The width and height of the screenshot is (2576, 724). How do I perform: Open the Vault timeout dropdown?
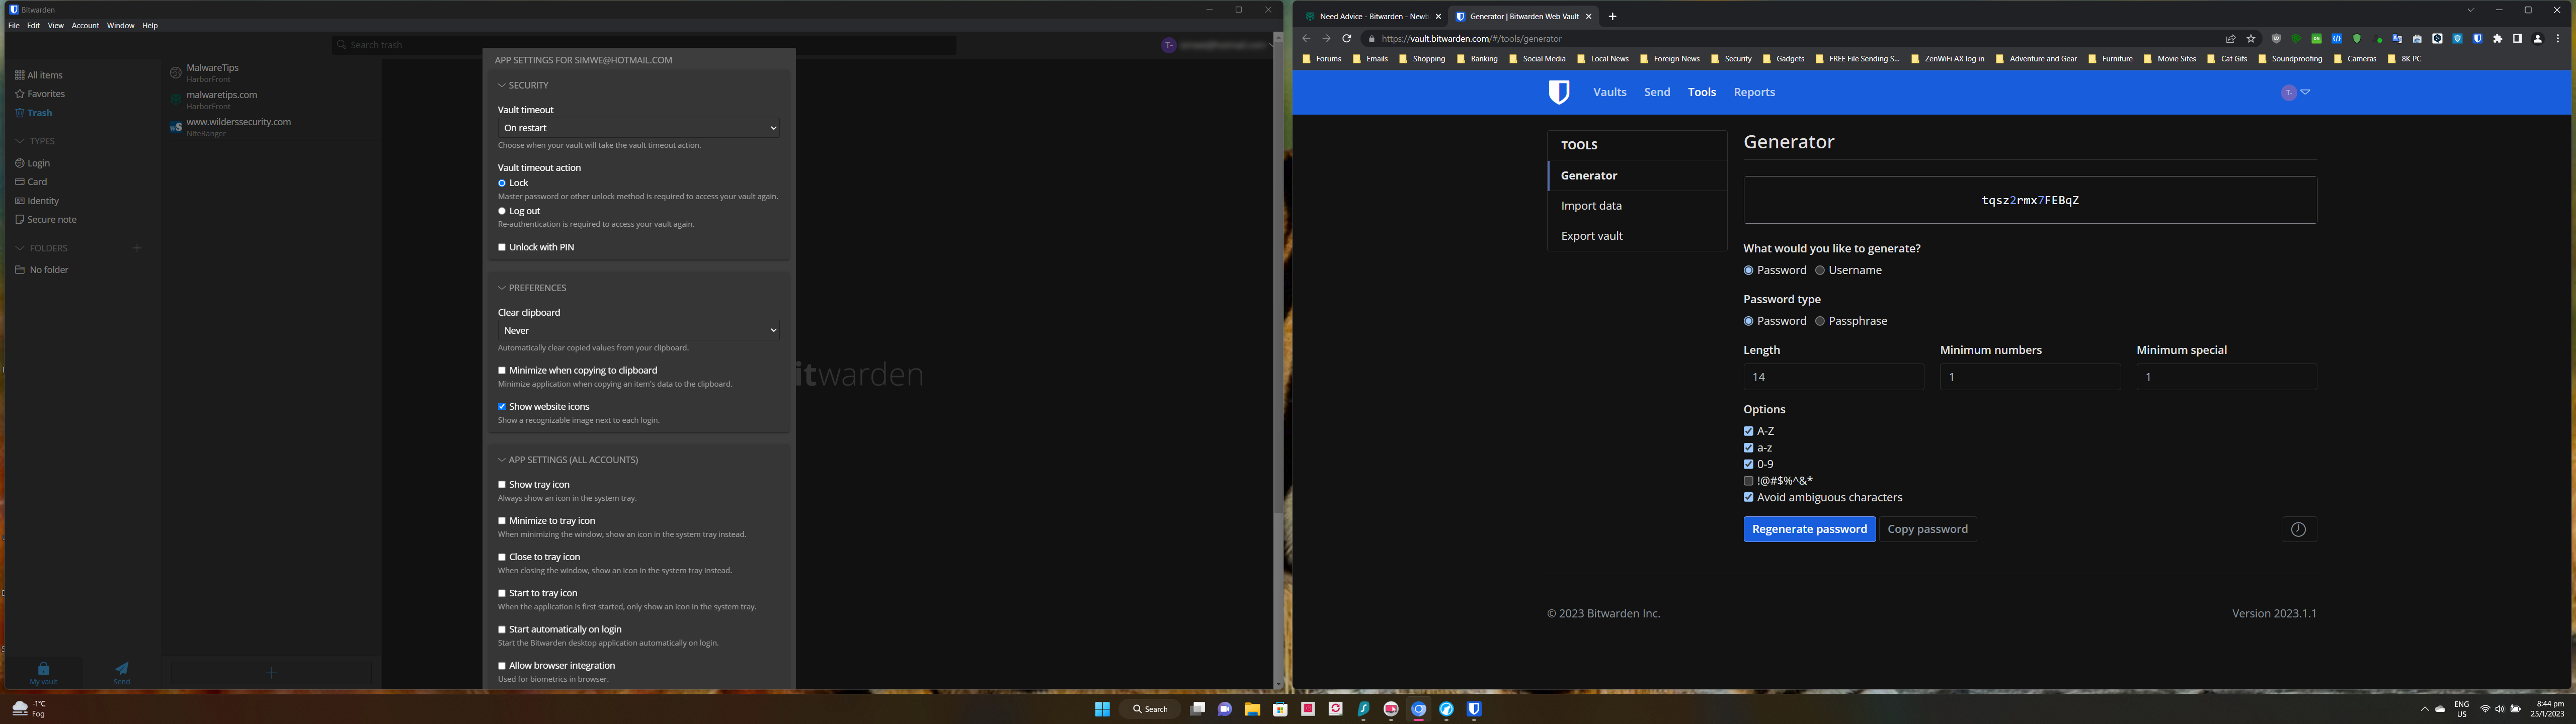(x=639, y=128)
